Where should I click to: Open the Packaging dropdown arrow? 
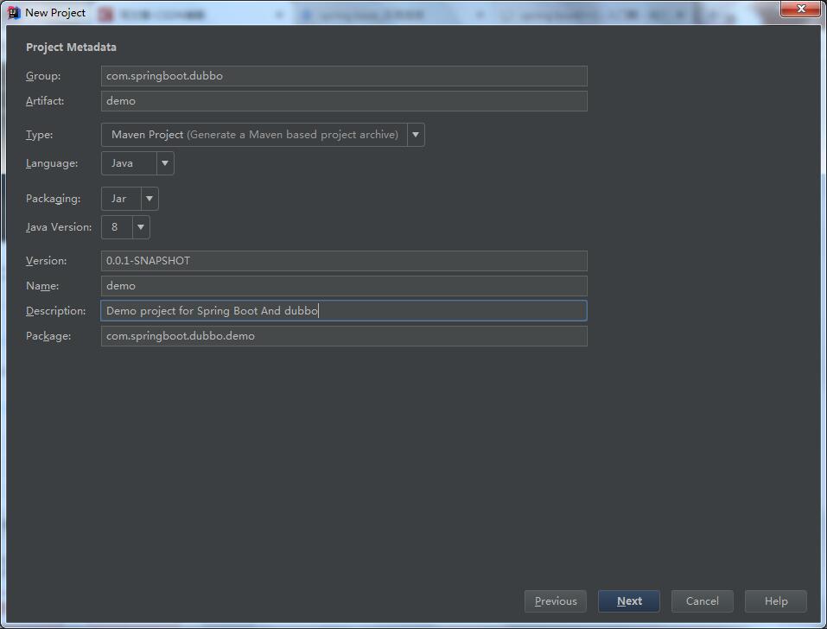click(149, 199)
